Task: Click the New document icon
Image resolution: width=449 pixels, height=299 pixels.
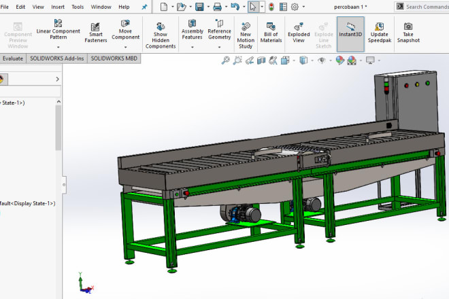Action: point(164,7)
